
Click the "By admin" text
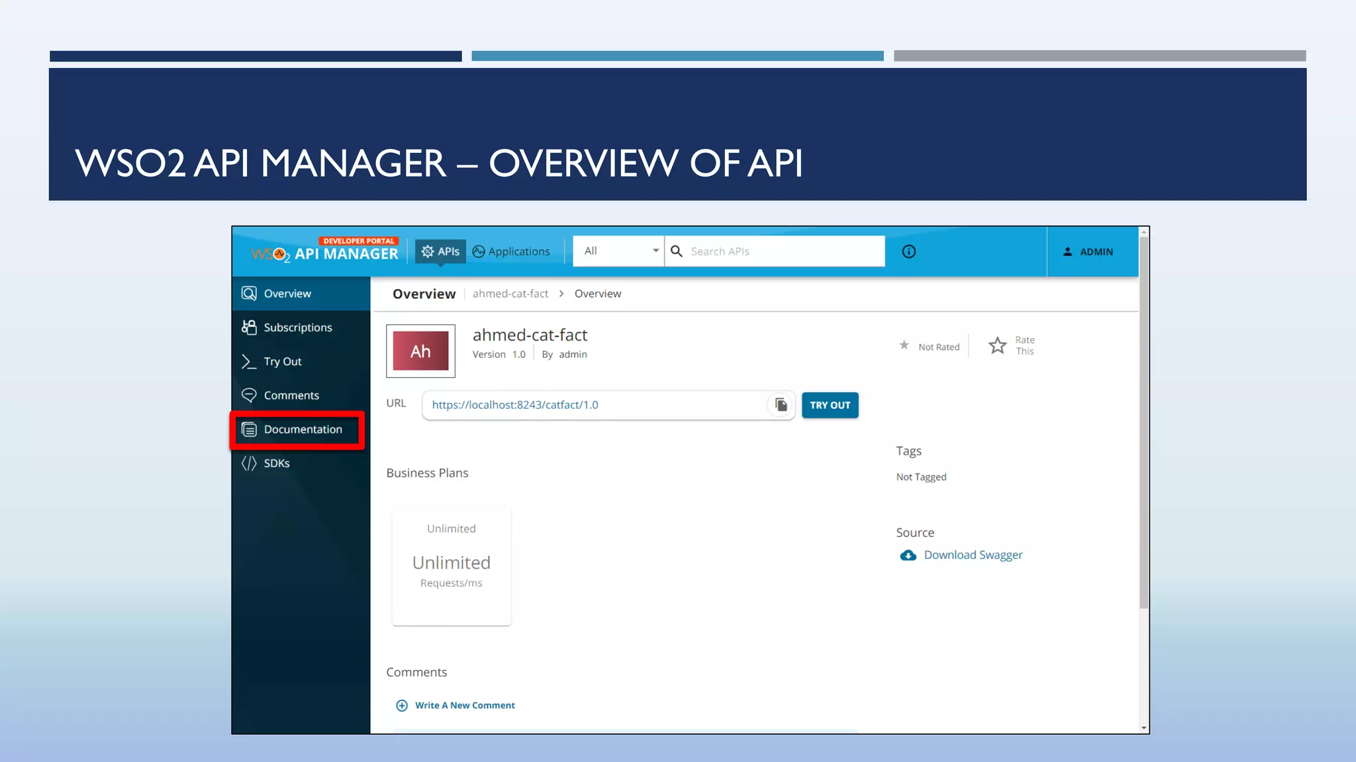(564, 355)
